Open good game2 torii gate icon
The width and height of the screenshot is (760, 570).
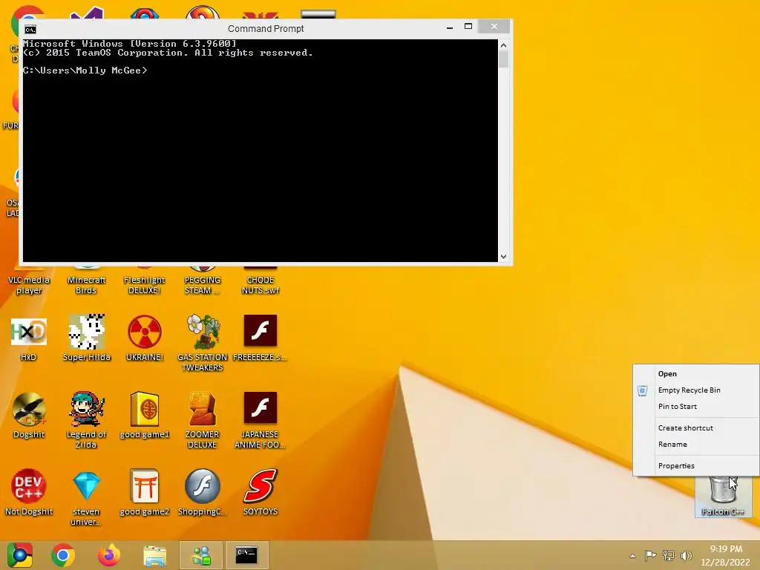pos(145,493)
